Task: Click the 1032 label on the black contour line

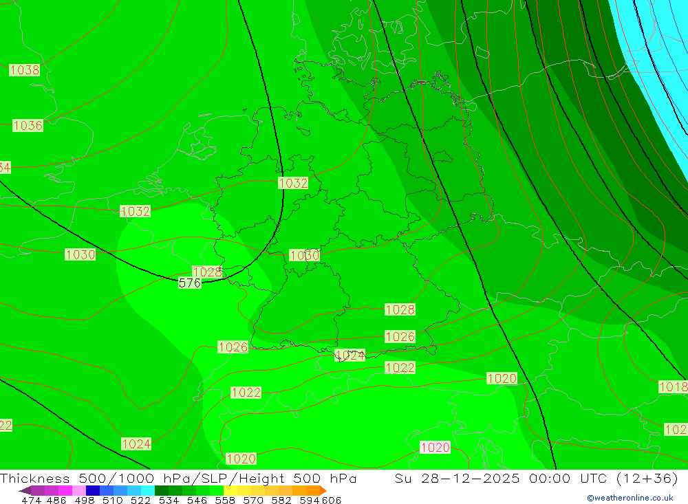Action: pos(293,183)
